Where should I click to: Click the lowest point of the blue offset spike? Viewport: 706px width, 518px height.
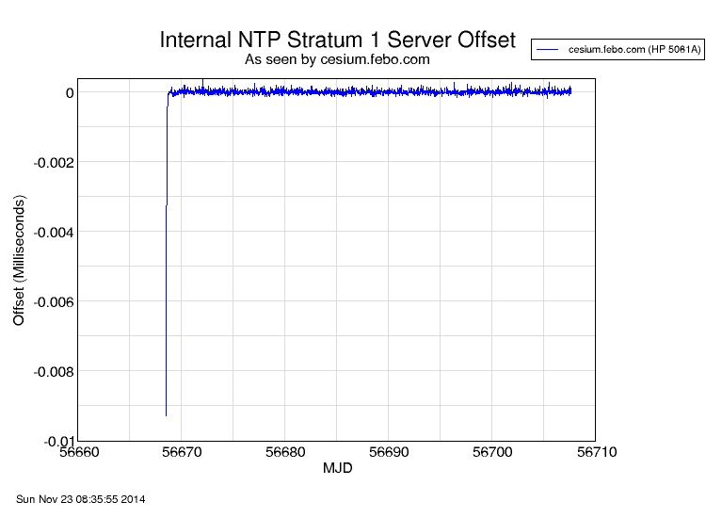pos(166,415)
